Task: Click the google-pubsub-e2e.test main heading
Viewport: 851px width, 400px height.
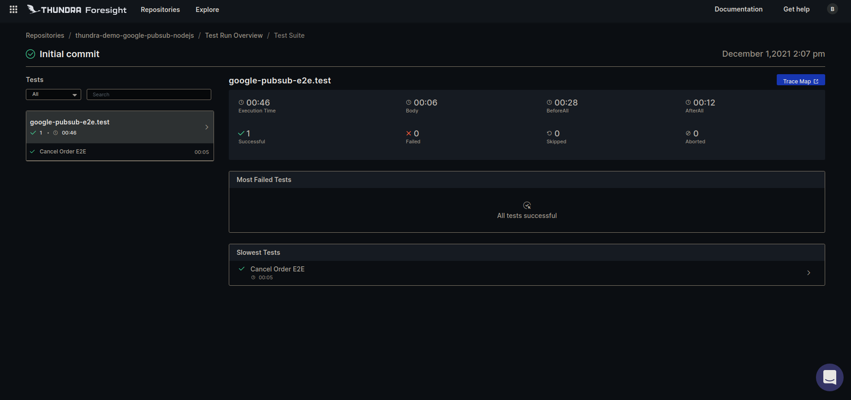Action: pos(280,81)
